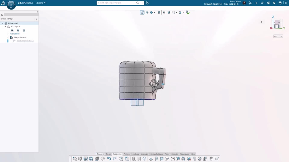Select the XY plane icon
This screenshot has width=289, height=162.
click(x=12, y=30)
